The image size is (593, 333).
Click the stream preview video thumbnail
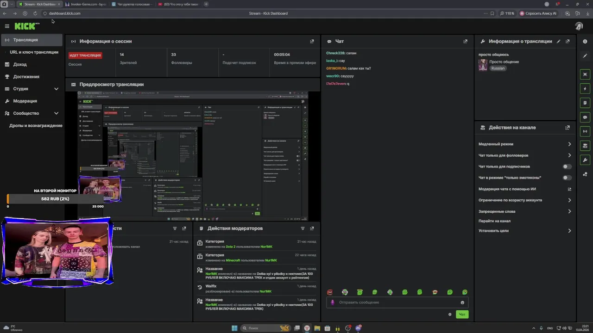[193, 156]
